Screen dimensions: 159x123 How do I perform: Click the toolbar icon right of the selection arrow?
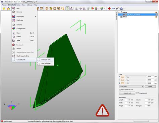tap(71, 8)
